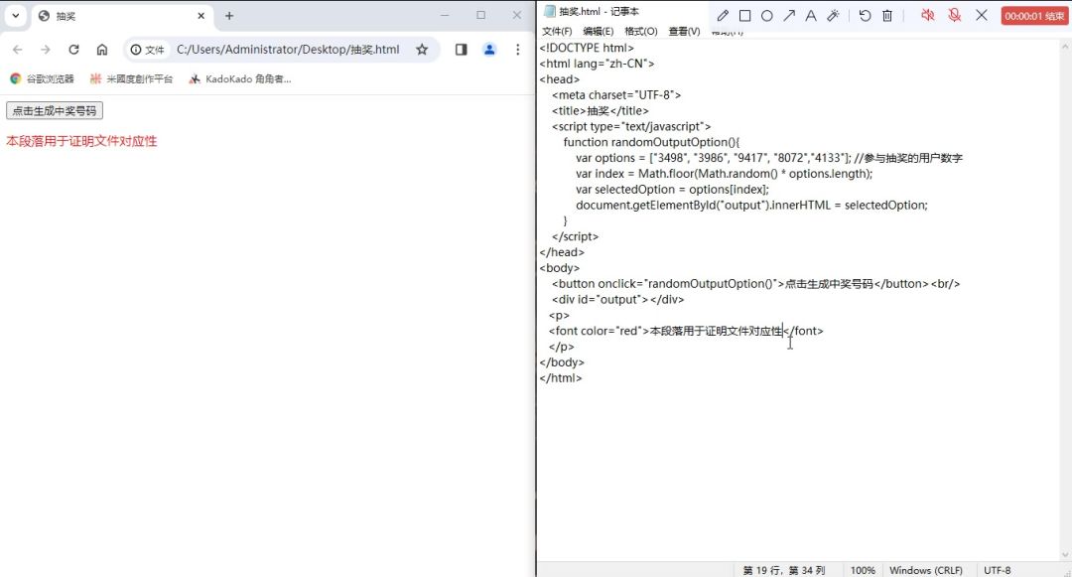Undo the last annotation
The height and width of the screenshot is (577, 1072).
coord(865,16)
